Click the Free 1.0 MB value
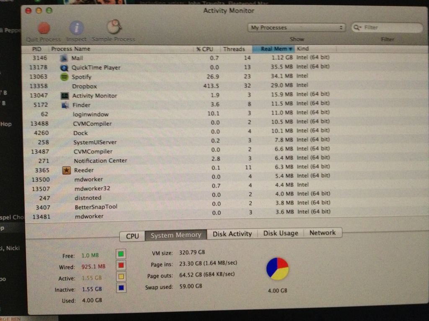This screenshot has height=321, width=429. coord(90,255)
